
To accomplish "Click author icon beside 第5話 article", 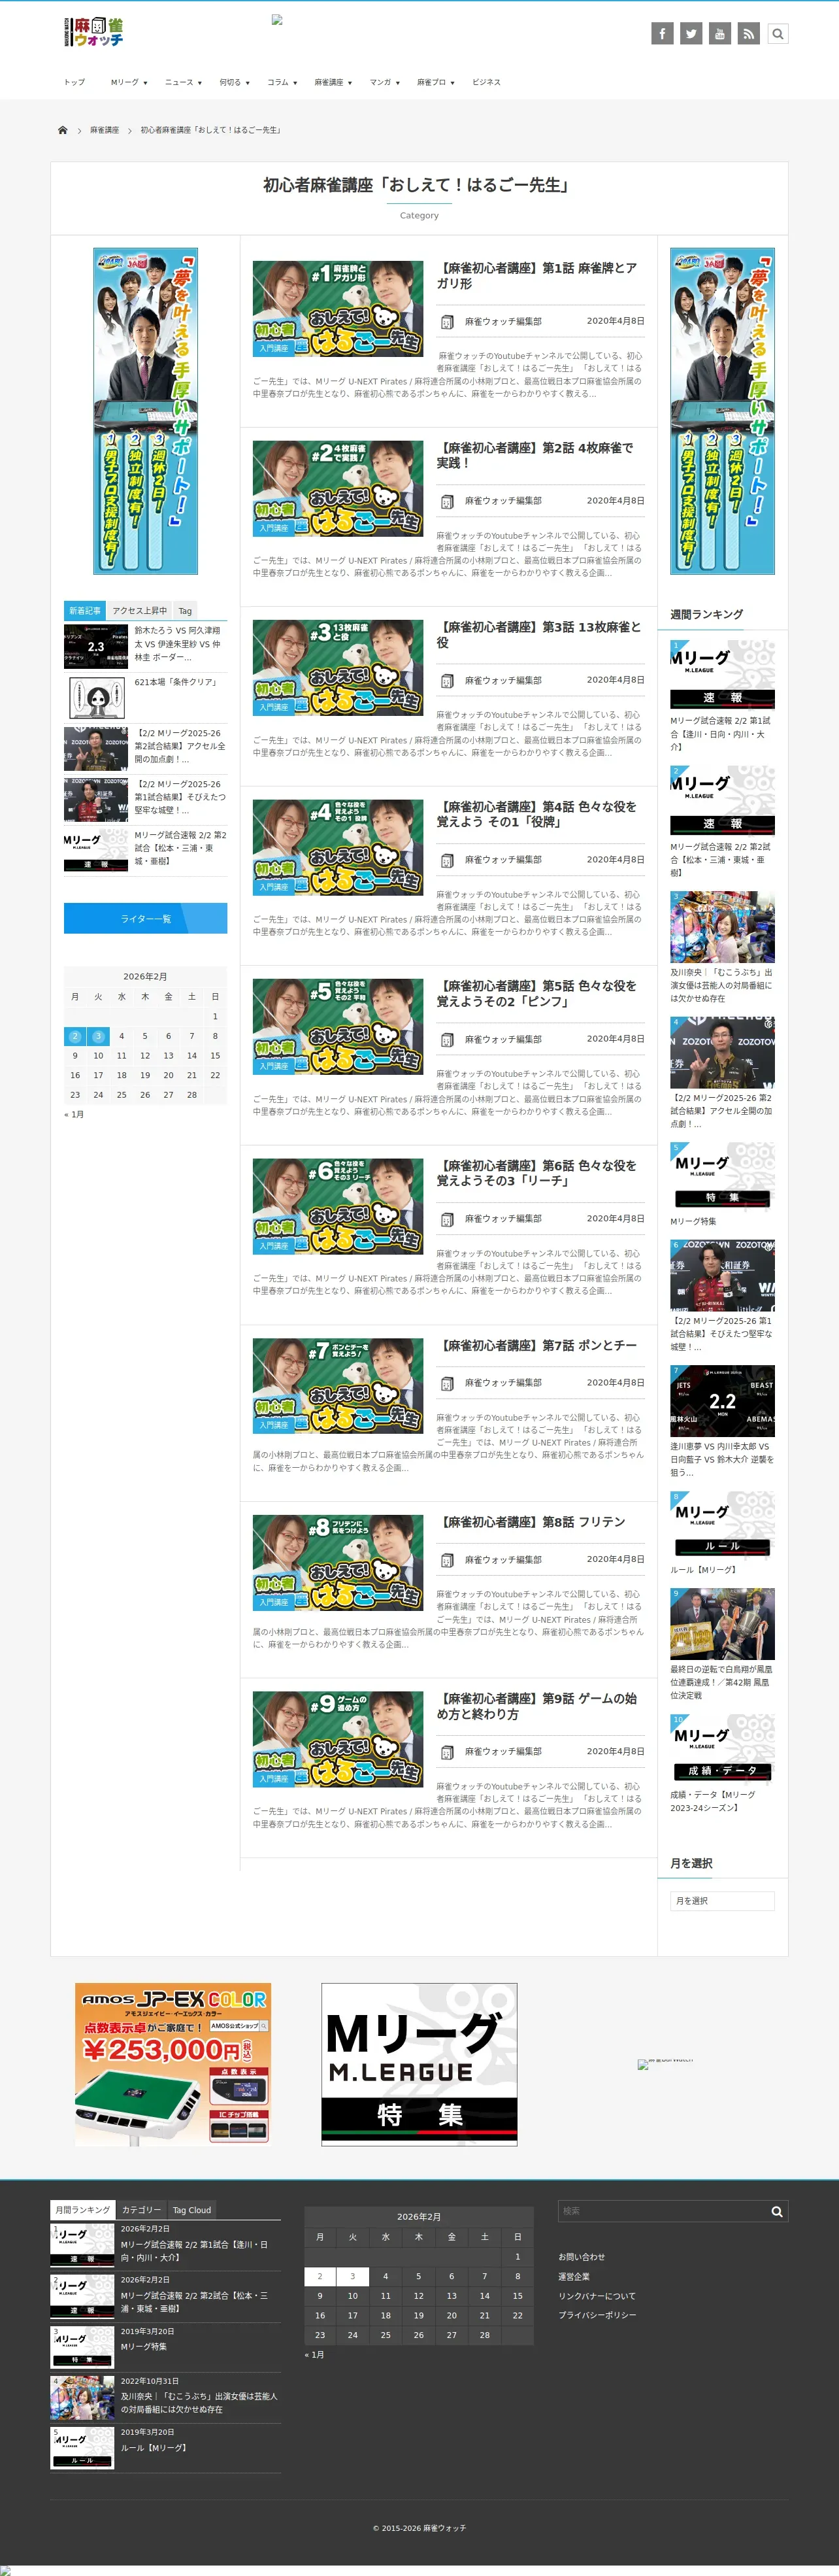I will (447, 1039).
